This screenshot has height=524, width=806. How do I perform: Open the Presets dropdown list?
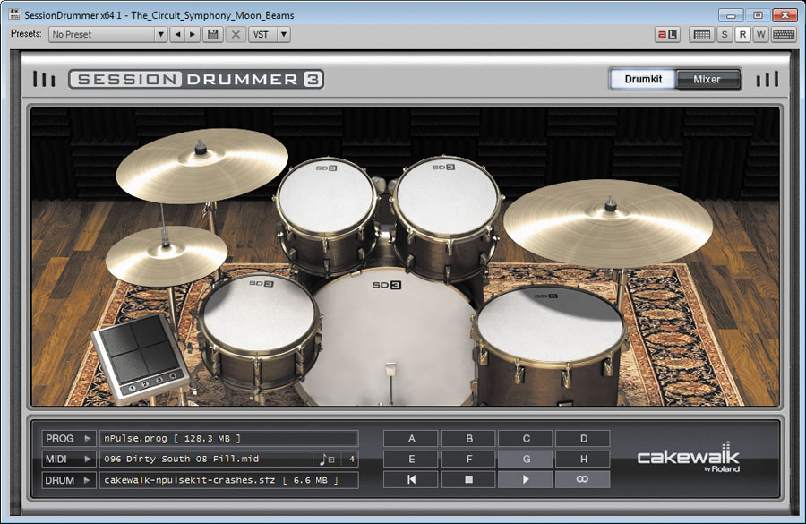(161, 34)
